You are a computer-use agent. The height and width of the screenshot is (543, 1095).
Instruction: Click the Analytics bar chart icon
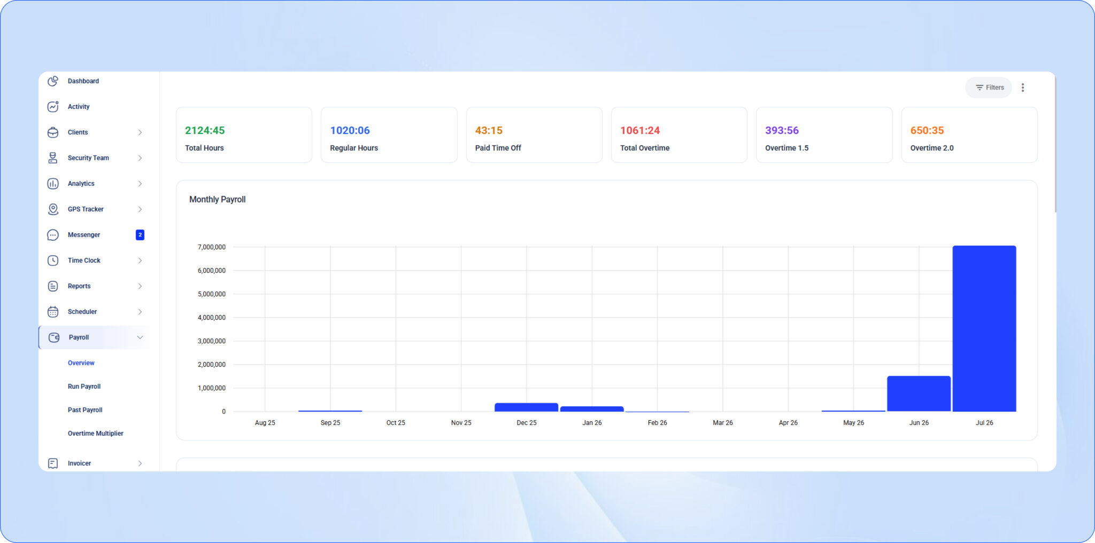(x=53, y=184)
